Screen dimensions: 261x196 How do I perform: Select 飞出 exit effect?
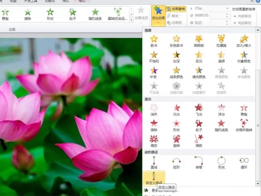199,110
